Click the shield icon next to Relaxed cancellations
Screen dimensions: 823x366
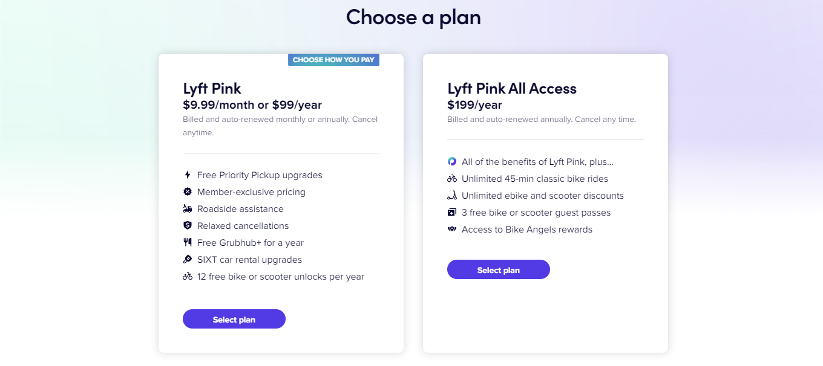pos(188,225)
